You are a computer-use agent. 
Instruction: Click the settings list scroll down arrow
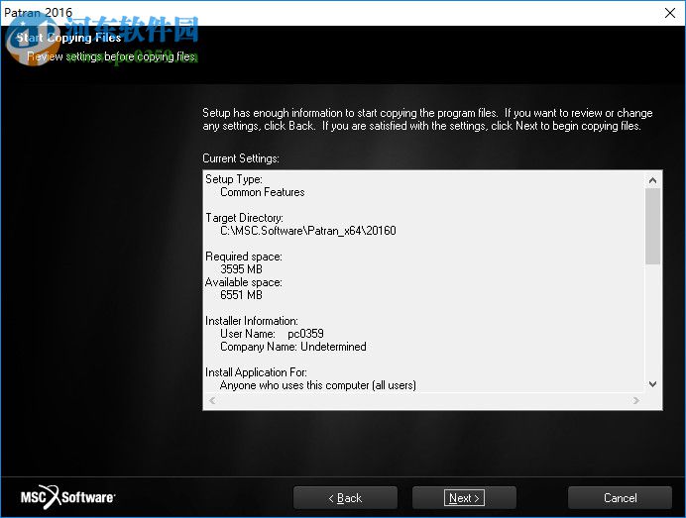coord(652,384)
